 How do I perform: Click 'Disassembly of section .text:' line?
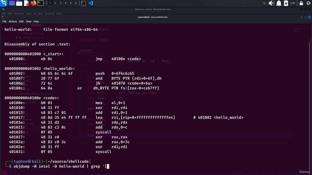38,44
